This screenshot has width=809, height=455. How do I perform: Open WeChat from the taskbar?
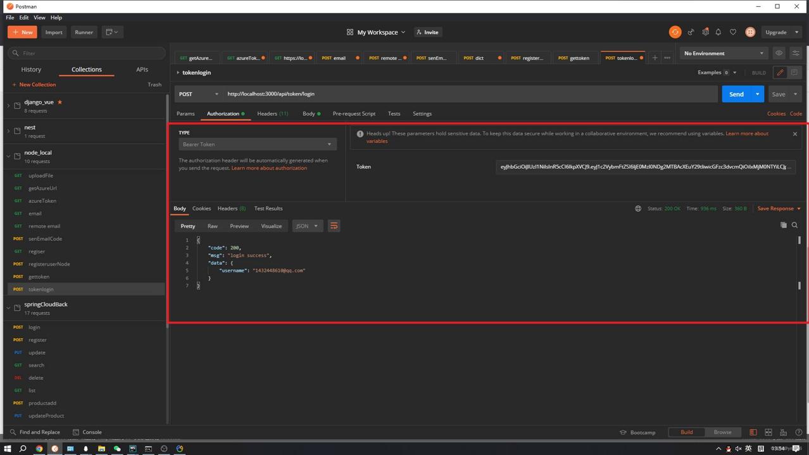[x=117, y=449]
